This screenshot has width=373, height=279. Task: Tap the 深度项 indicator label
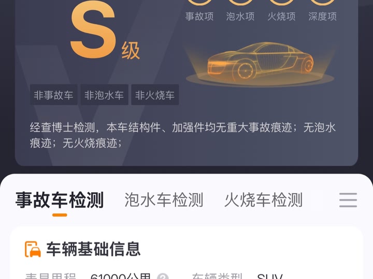click(323, 17)
